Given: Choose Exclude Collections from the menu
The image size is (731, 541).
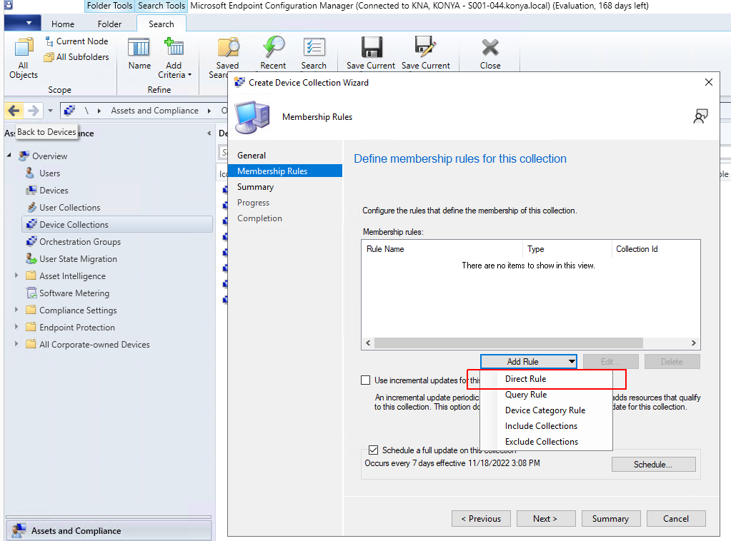Looking at the screenshot, I should pyautogui.click(x=547, y=442).
